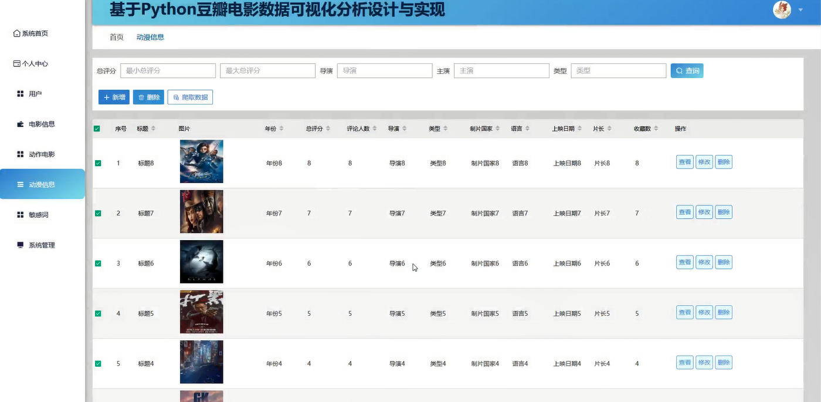This screenshot has height=402, width=821.
Task: Sort by the 语言 column arrows
Action: (527, 129)
